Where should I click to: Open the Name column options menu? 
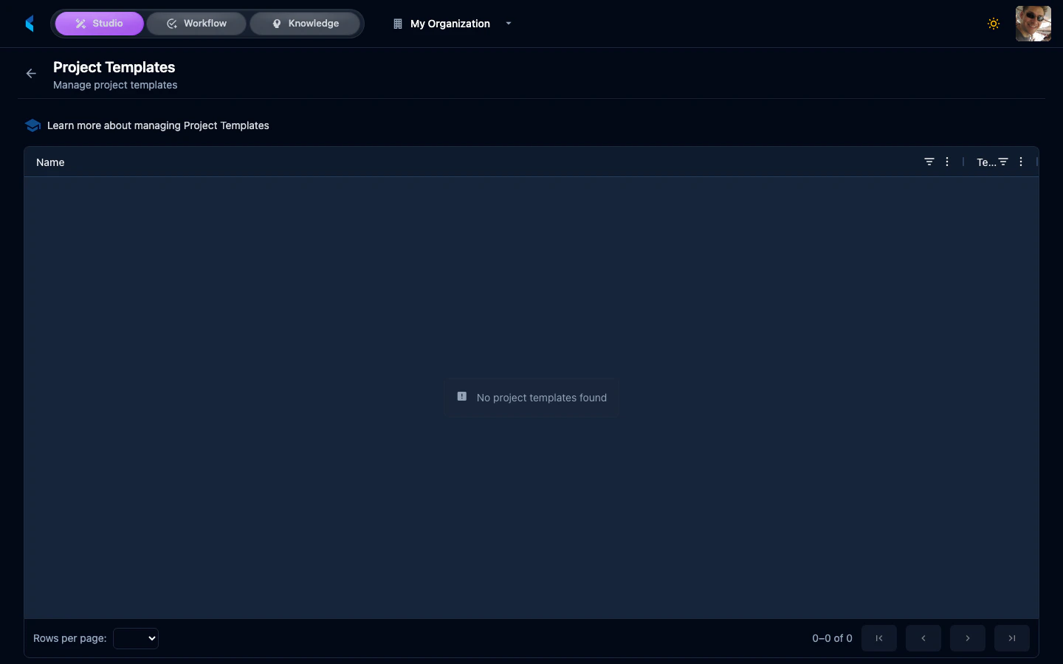[947, 162]
